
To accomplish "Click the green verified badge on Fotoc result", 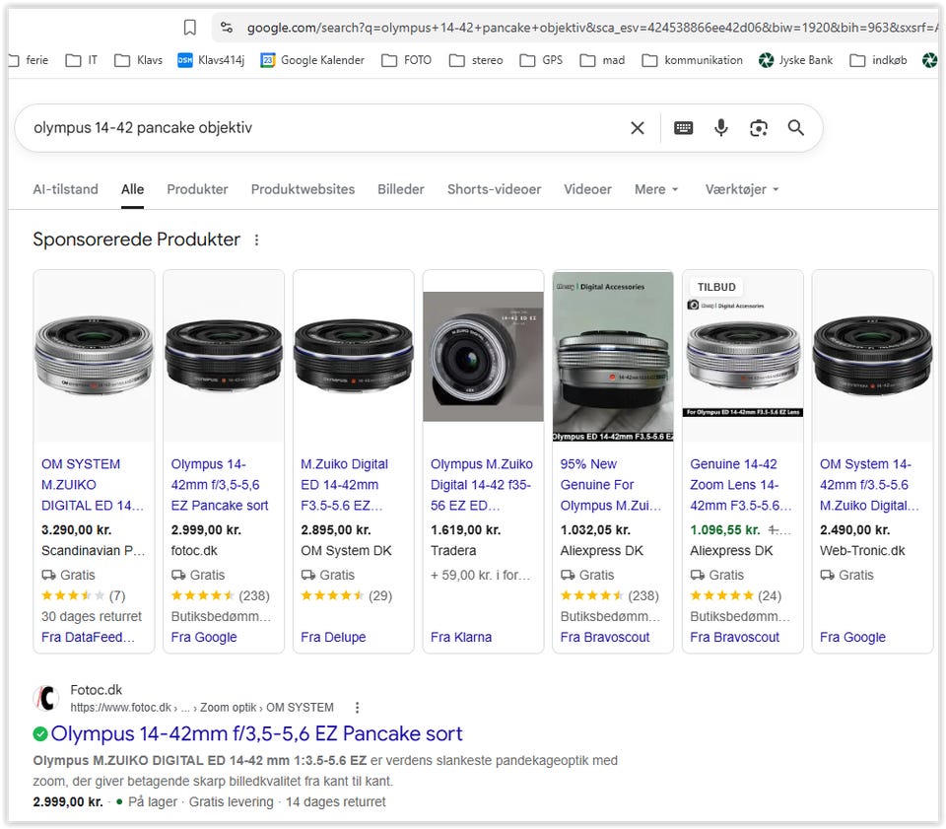I will pos(40,733).
